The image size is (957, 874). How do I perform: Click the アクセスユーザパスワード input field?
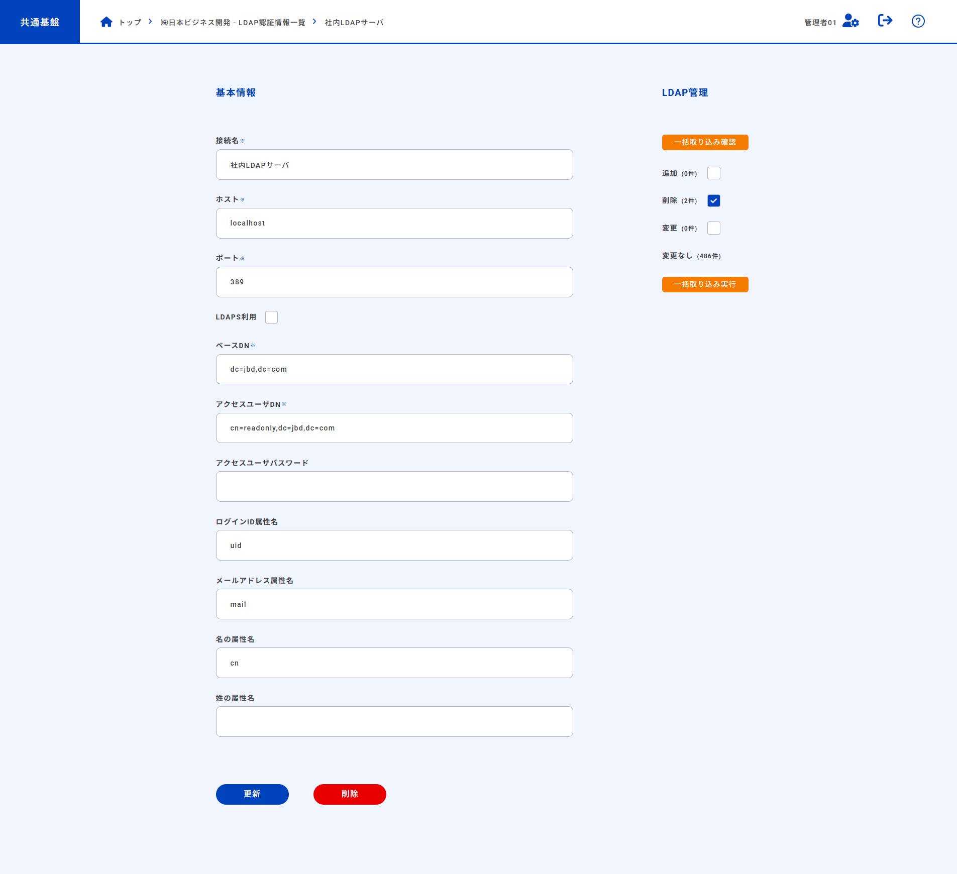394,487
